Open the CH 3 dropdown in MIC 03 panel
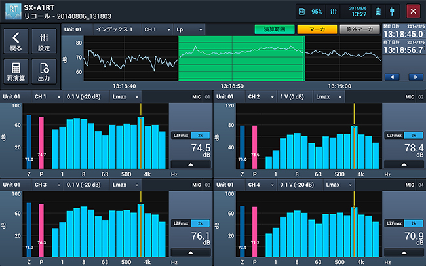Screen dimensions: 426x266 [x=47, y=185]
